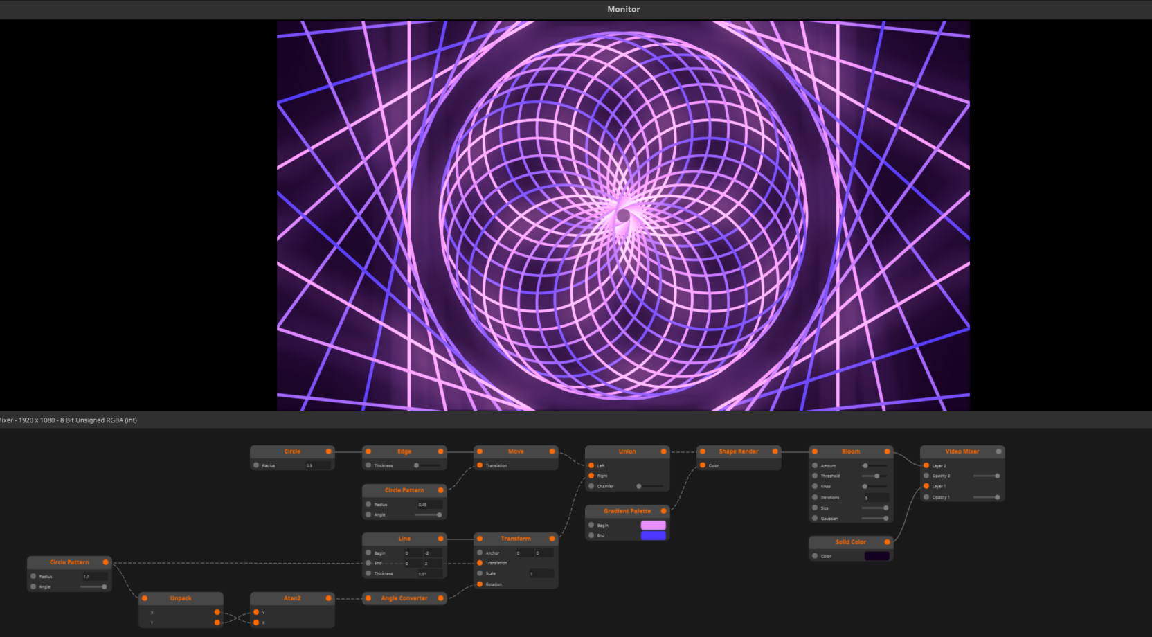This screenshot has width=1152, height=637.
Task: Adjust the Bloom Knee slider
Action: click(874, 486)
